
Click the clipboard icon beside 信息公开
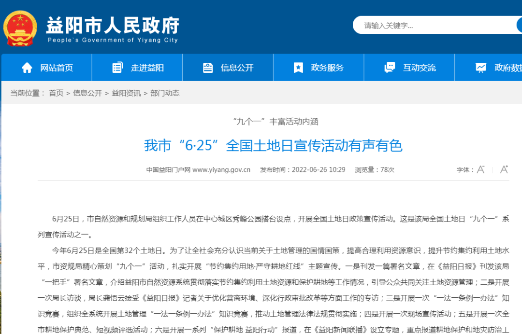208,68
